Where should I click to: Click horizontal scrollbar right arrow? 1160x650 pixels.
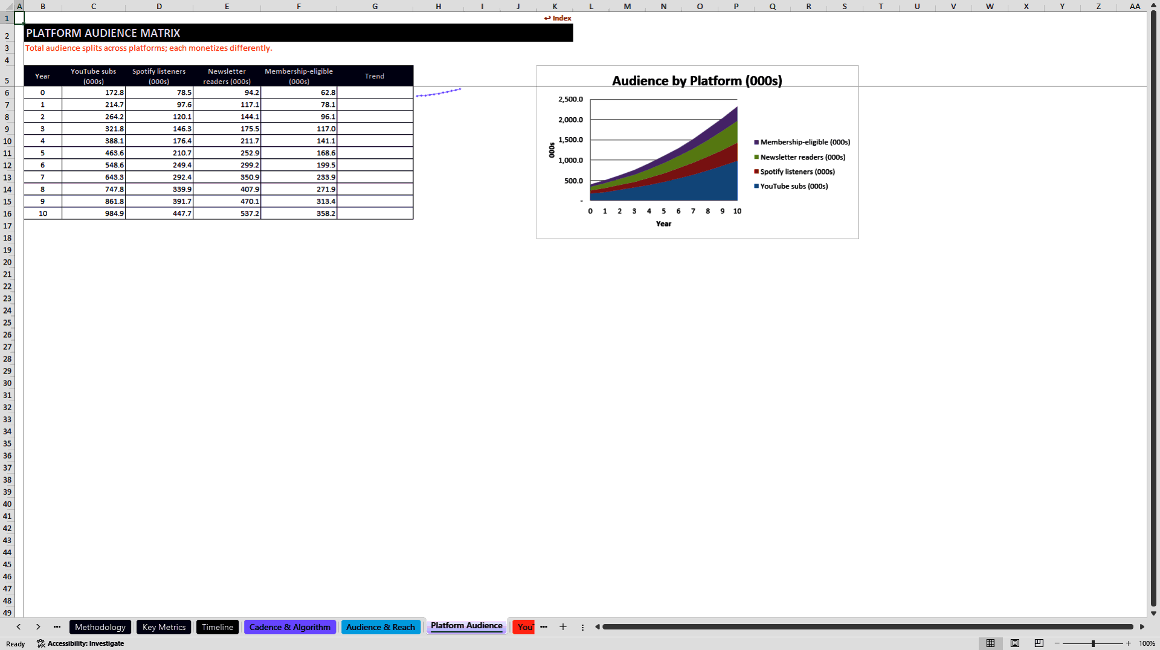pos(1142,627)
